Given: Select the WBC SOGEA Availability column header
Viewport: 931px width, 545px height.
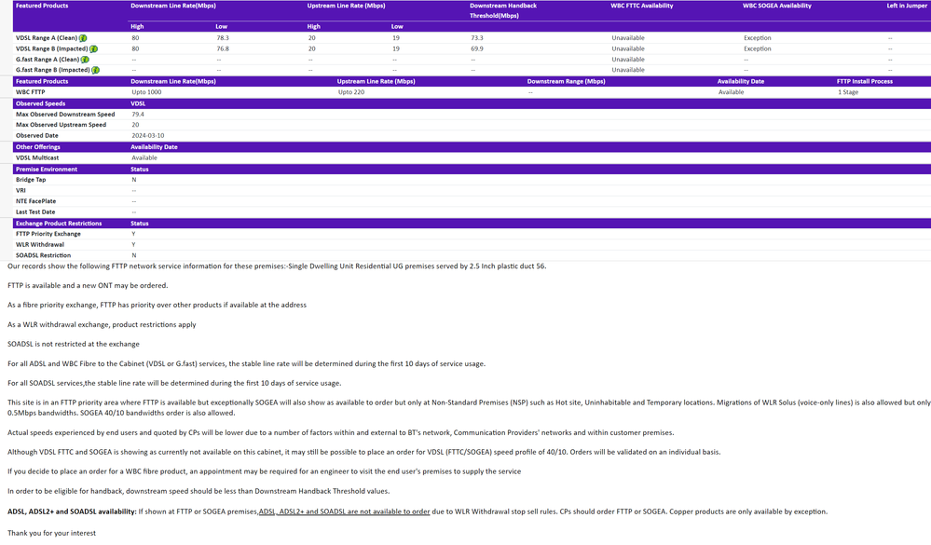Looking at the screenshot, I should (776, 6).
